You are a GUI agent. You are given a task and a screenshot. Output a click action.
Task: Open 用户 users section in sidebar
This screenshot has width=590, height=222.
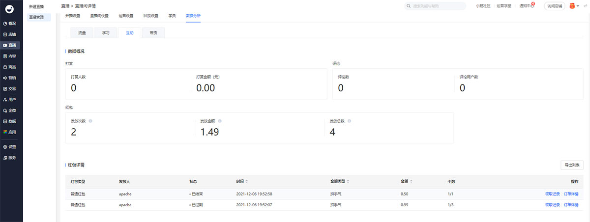[10, 99]
